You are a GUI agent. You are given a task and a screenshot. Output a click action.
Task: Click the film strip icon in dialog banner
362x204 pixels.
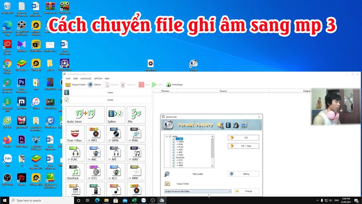228,125
